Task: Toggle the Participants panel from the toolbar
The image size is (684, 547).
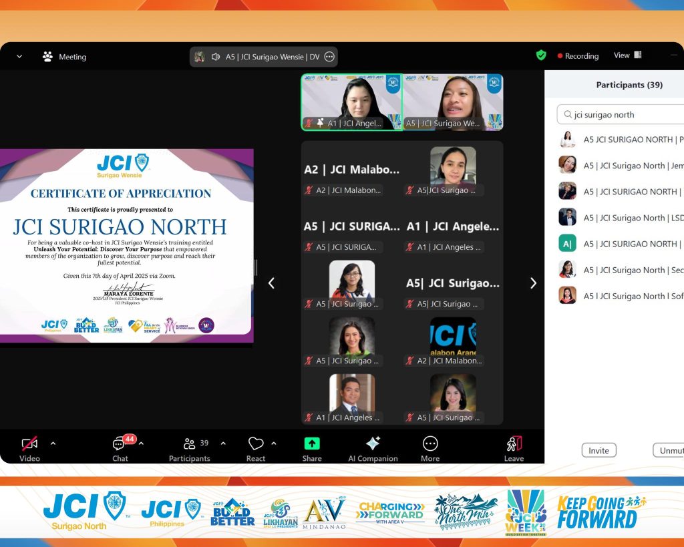Action: (x=189, y=448)
